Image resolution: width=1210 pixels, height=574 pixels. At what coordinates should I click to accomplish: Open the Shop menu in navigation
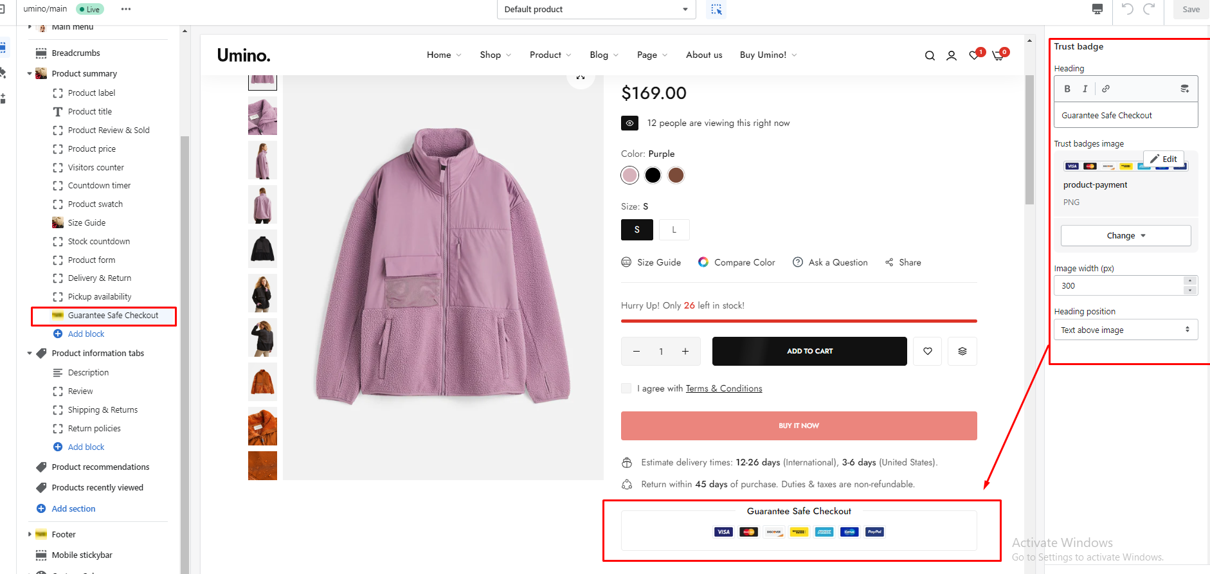pos(495,55)
